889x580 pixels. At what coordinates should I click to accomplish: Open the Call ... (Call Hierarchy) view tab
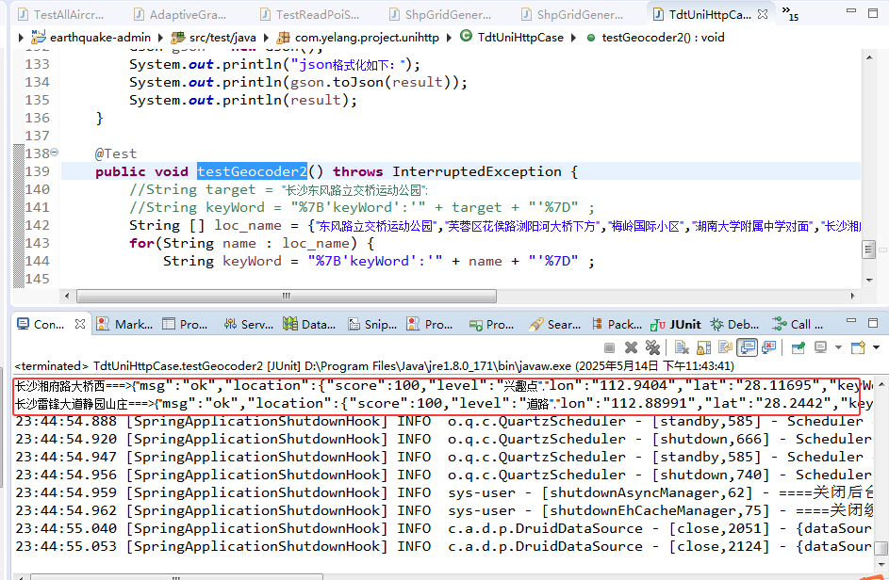click(x=798, y=325)
